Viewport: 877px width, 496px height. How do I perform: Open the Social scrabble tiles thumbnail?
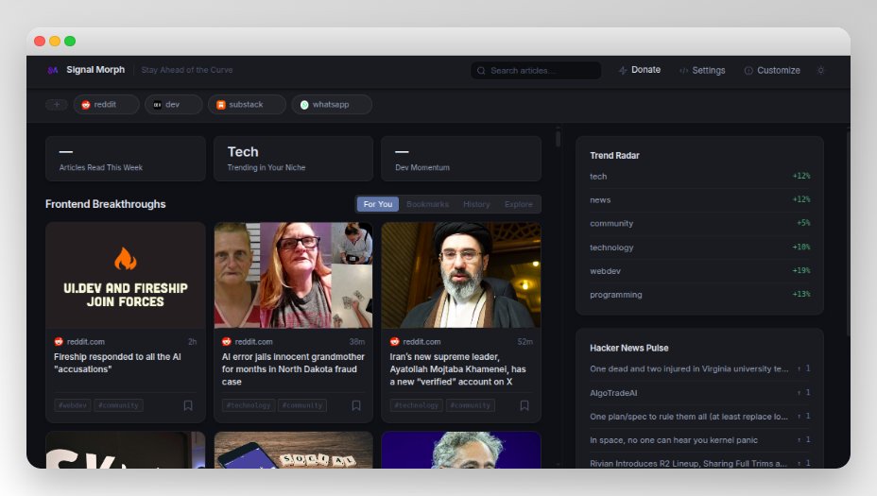(x=293, y=450)
